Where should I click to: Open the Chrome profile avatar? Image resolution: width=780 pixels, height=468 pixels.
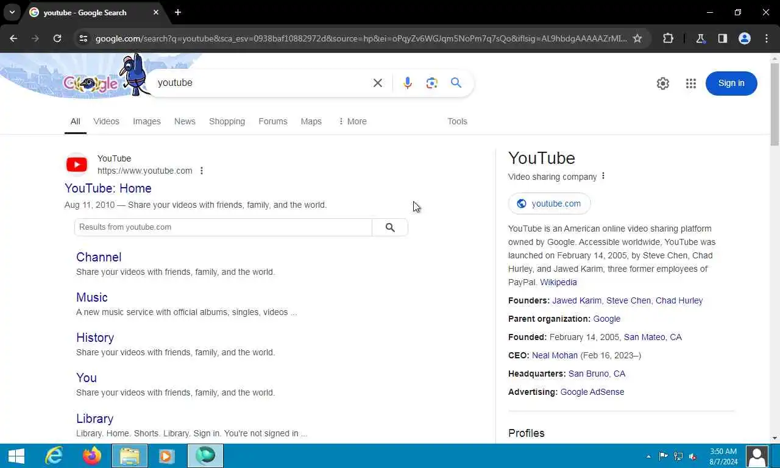[745, 38]
